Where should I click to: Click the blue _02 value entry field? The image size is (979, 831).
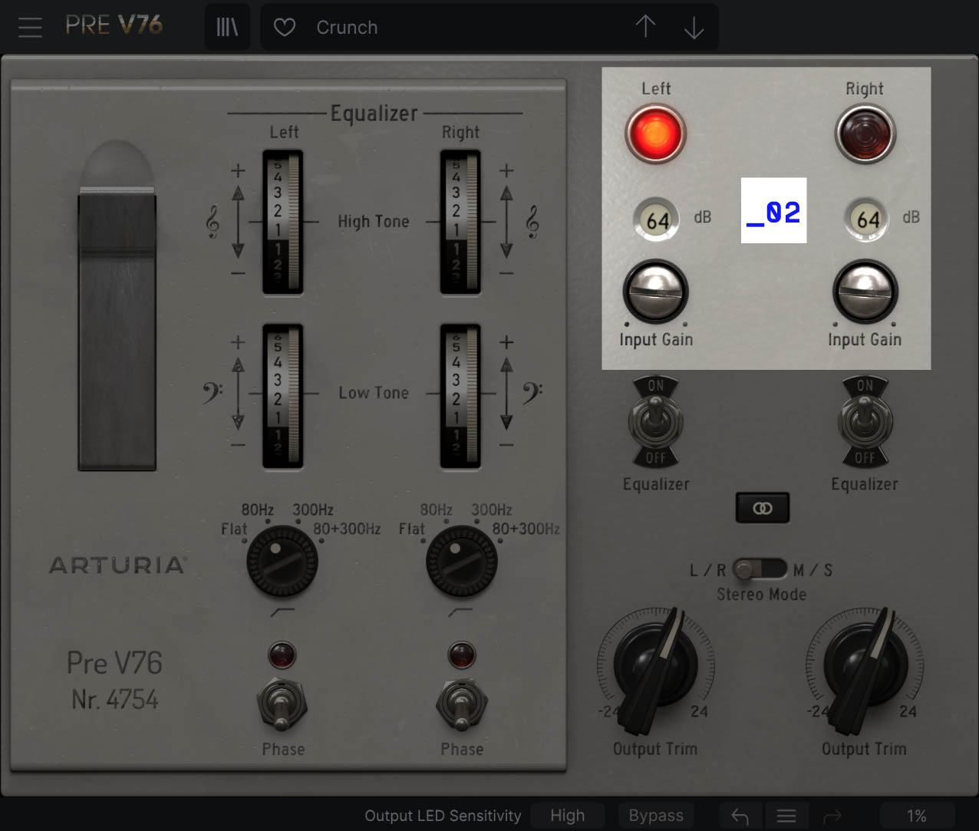pos(773,211)
